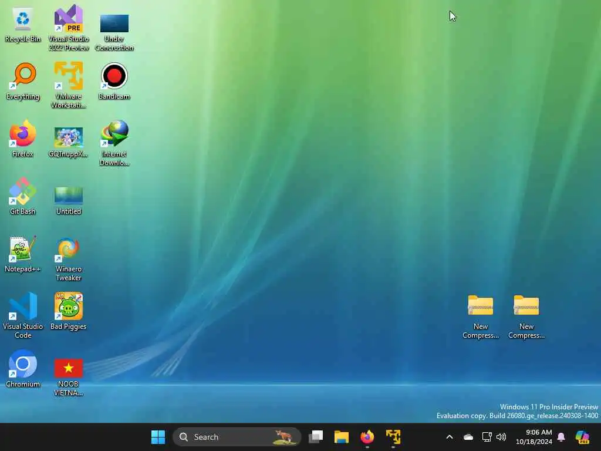Expand the hidden system tray icons

[450, 437]
